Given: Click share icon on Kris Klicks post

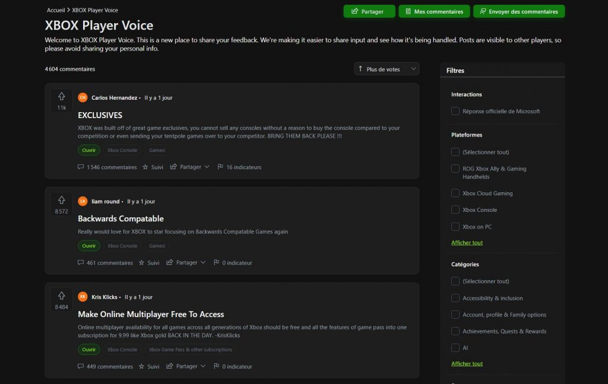Looking at the screenshot, I should click(x=169, y=366).
